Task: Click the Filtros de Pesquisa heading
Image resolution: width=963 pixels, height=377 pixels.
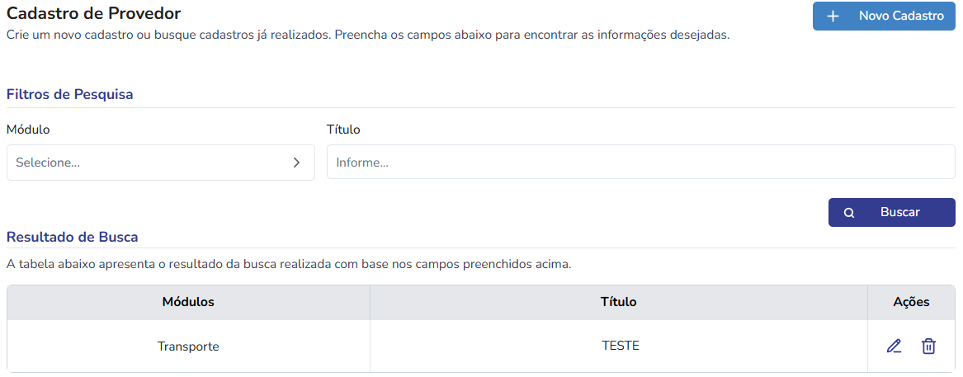Action: click(70, 95)
